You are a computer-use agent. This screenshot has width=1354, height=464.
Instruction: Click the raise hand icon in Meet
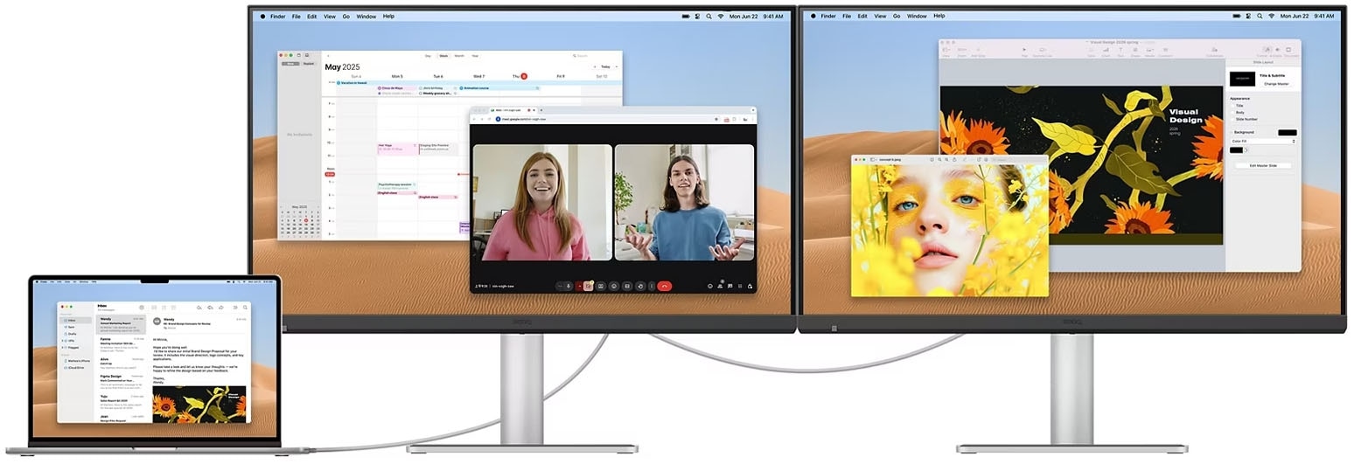(x=640, y=286)
